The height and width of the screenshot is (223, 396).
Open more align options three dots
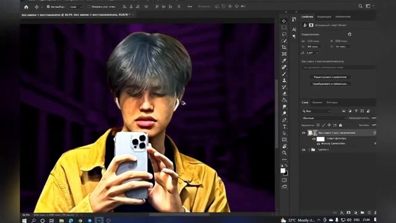click(x=190, y=7)
